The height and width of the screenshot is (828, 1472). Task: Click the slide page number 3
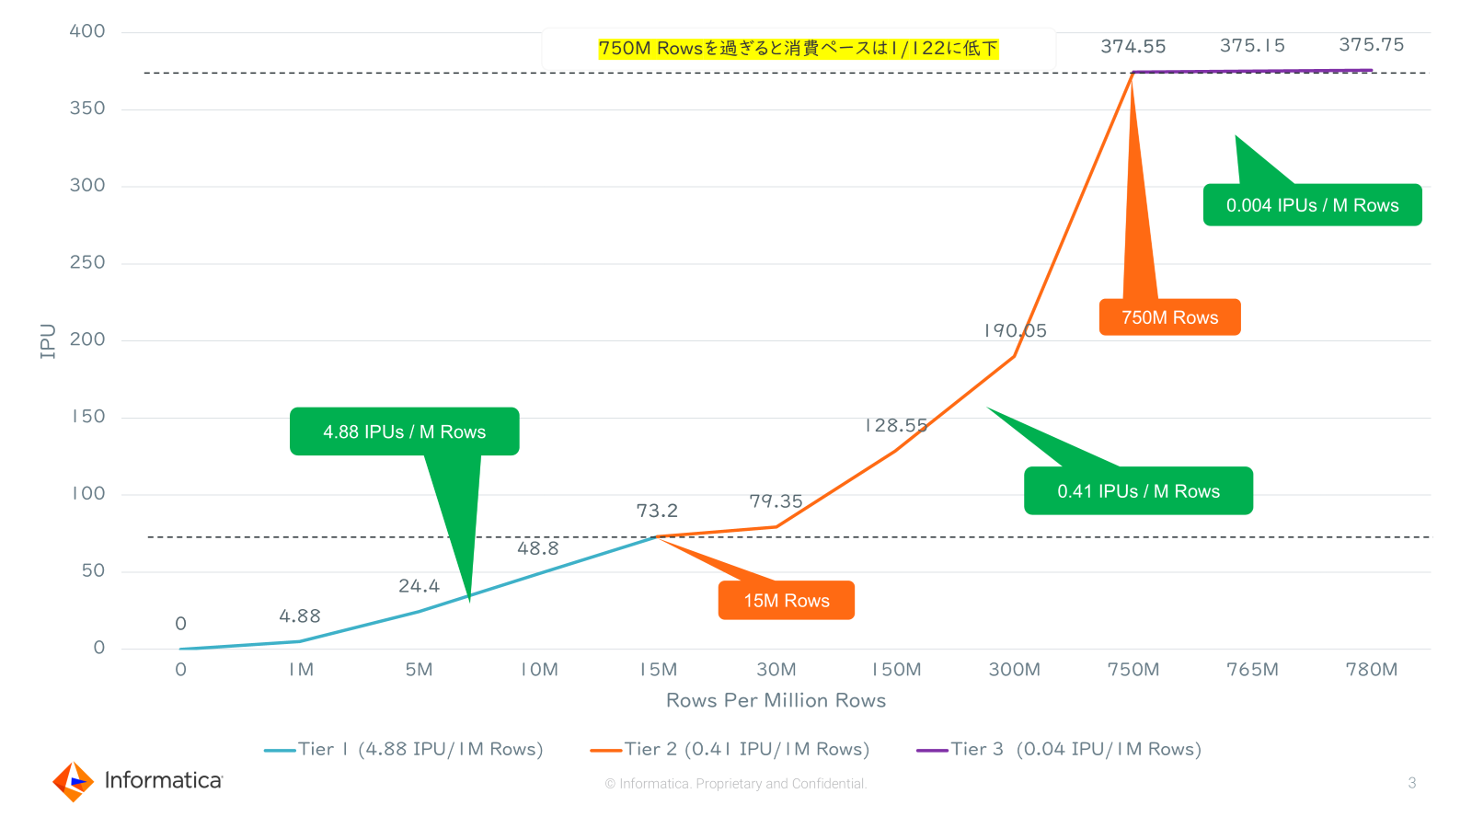click(x=1411, y=783)
